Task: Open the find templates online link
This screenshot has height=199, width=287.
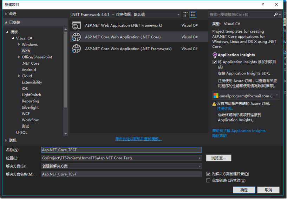Action: pos(138,139)
